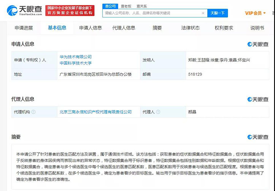Click the company name search input field

[x=152, y=13]
